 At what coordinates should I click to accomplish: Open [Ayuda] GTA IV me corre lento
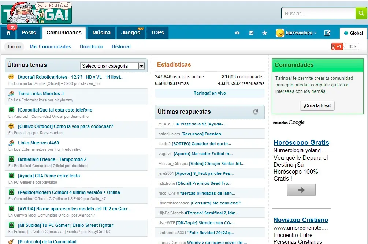49,176
